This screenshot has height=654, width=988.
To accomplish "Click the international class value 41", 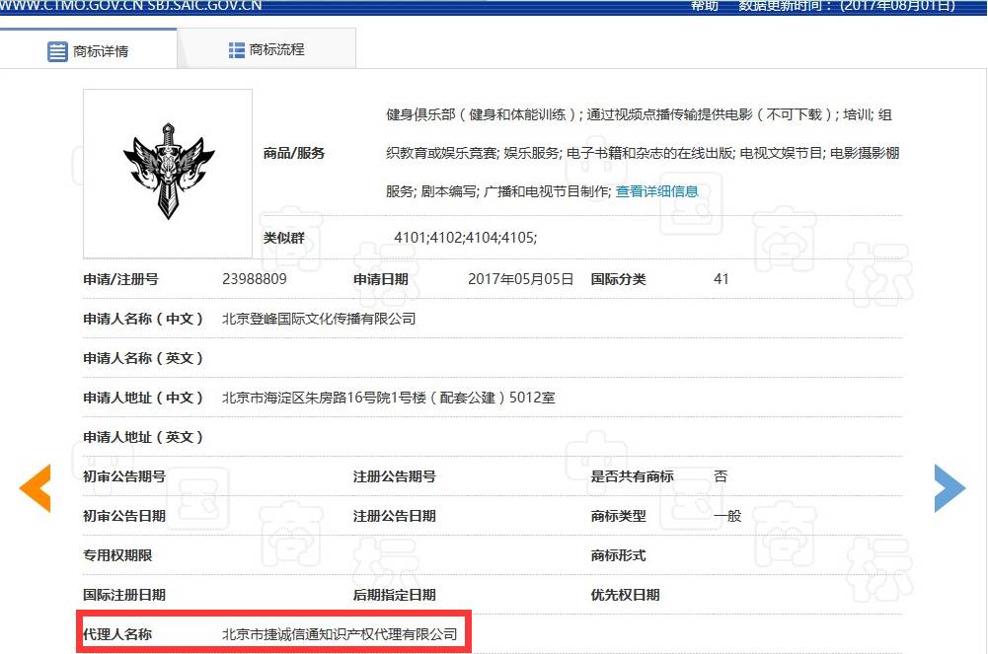I will click(721, 279).
